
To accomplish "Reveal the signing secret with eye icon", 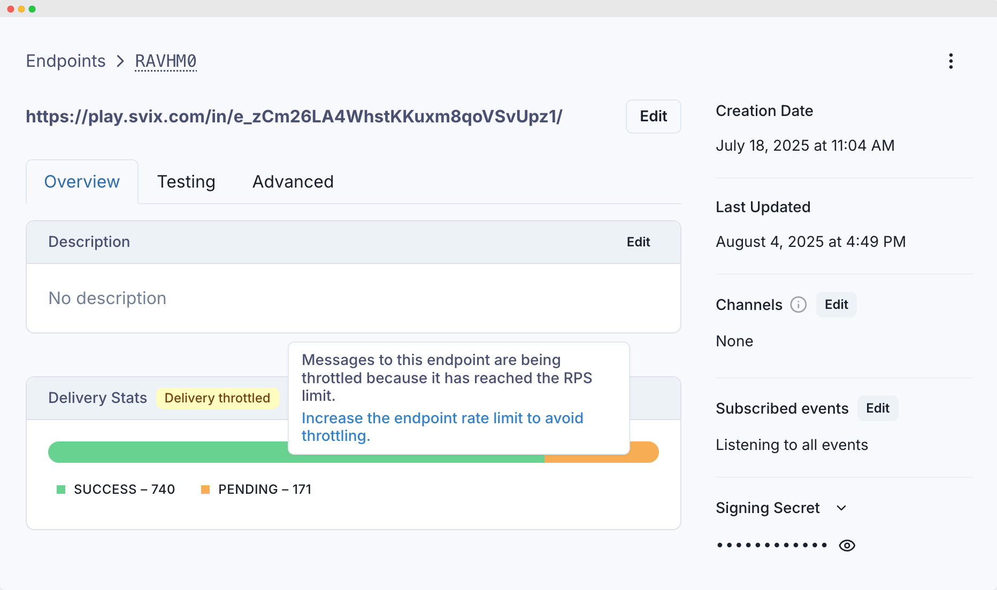I will click(847, 545).
